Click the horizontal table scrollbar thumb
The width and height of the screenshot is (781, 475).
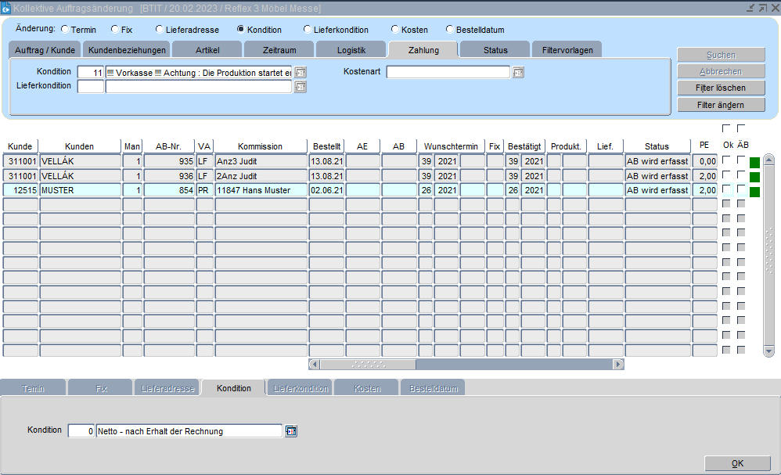[368, 365]
